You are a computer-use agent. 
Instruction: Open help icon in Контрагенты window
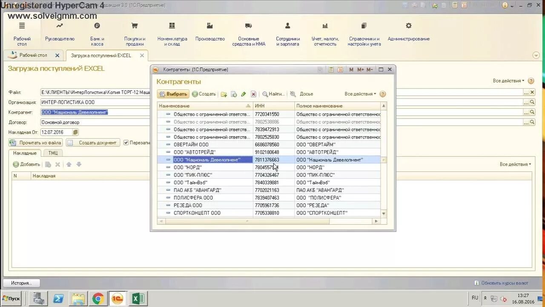[x=383, y=94]
